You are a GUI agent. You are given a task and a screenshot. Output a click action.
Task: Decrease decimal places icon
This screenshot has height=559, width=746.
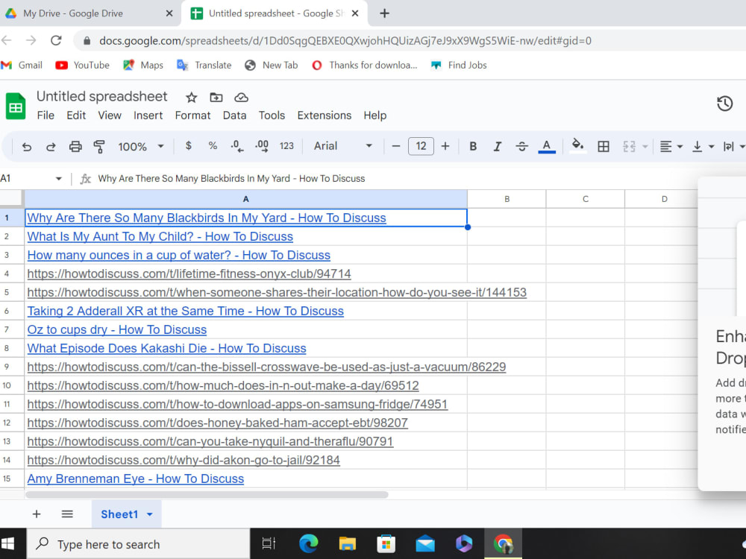(237, 146)
